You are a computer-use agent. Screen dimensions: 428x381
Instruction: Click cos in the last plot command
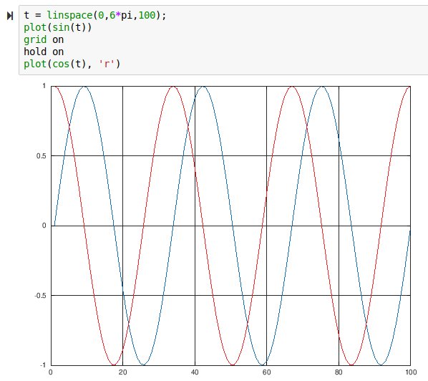pyautogui.click(x=61, y=64)
